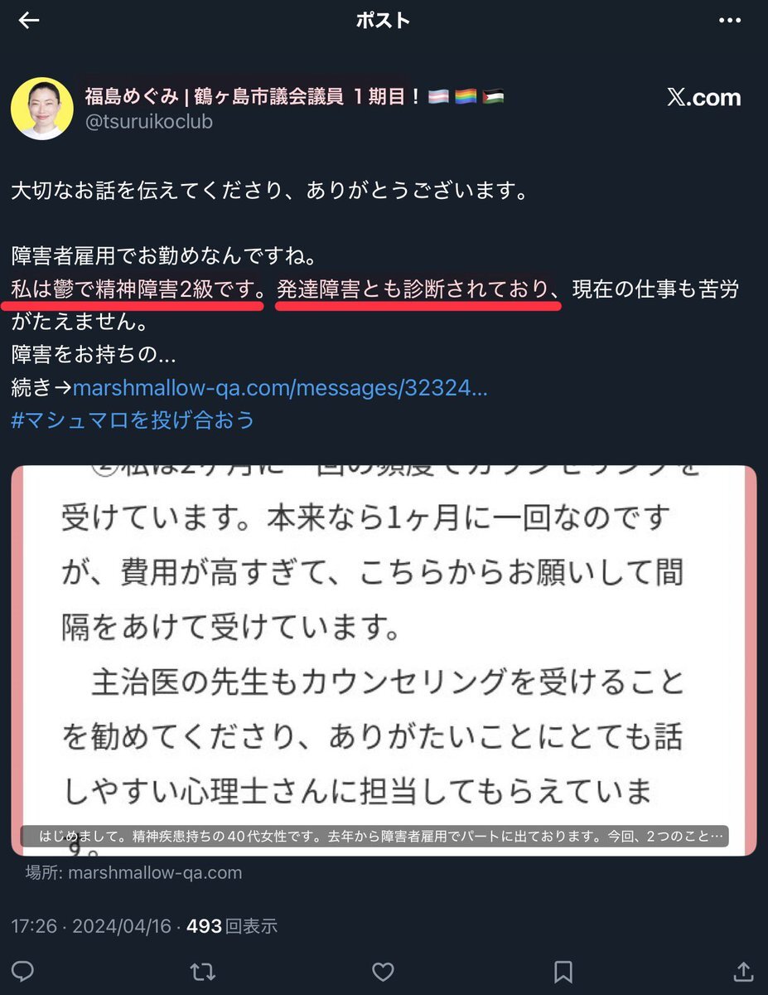Tap the reply speech bubble icon
Image resolution: width=768 pixels, height=995 pixels.
(24, 971)
